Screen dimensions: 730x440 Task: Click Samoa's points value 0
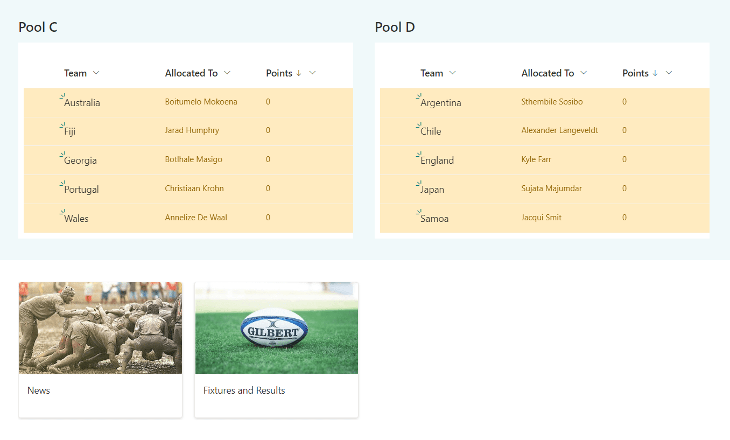624,218
